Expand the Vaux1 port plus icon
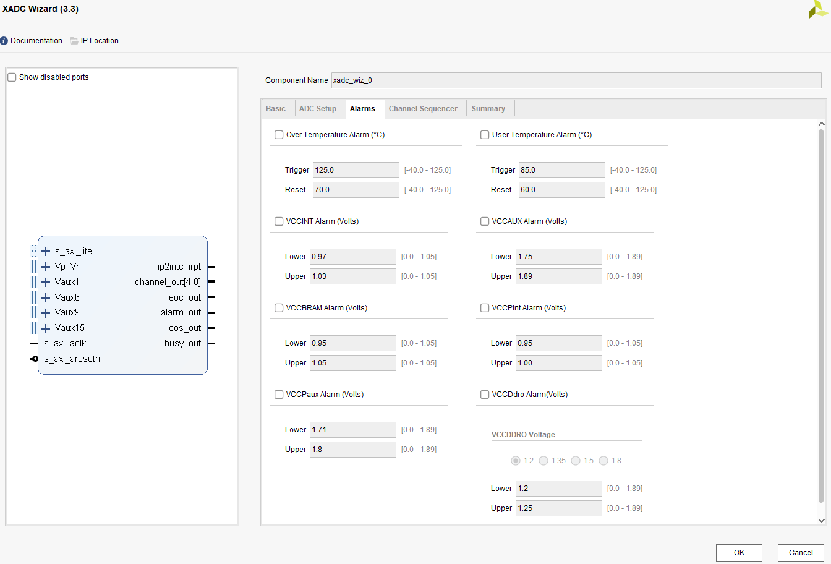Image resolution: width=831 pixels, height=564 pixels. click(46, 282)
